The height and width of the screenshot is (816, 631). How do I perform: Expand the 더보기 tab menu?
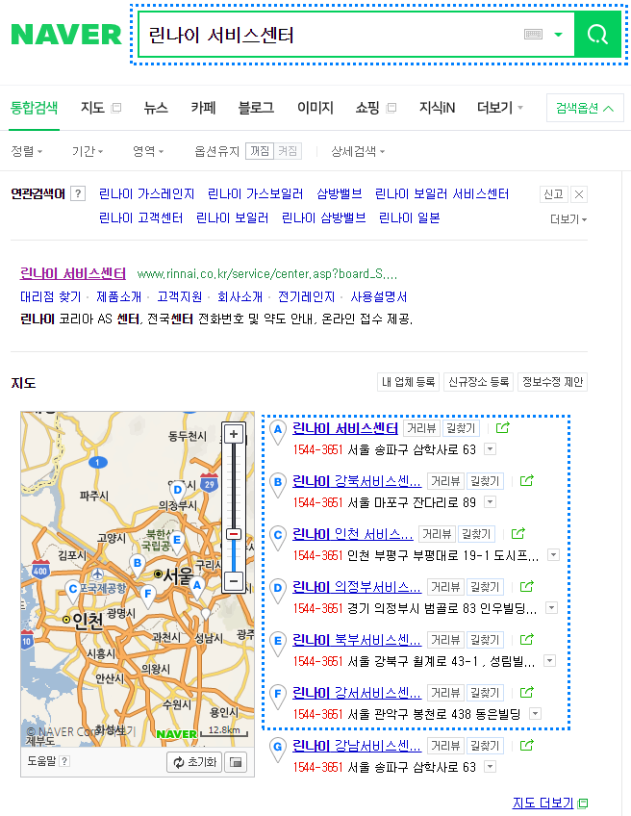tap(500, 108)
